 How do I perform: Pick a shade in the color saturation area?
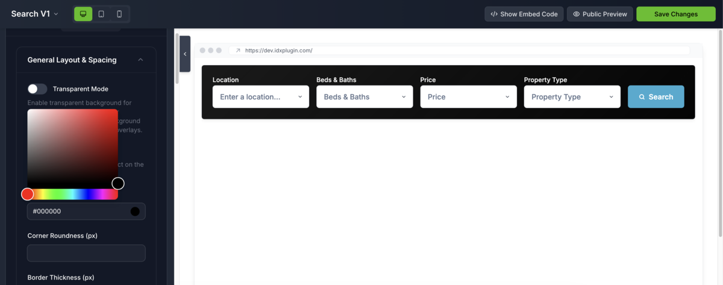click(72, 148)
